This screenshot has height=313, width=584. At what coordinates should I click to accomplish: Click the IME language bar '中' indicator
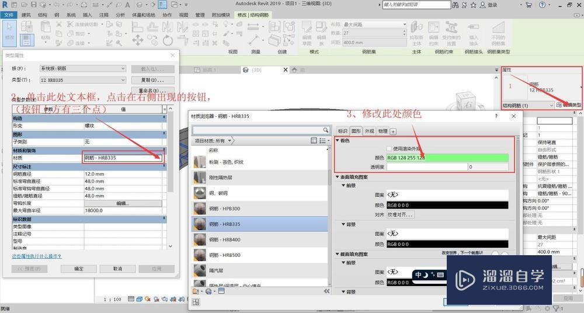pos(419,274)
